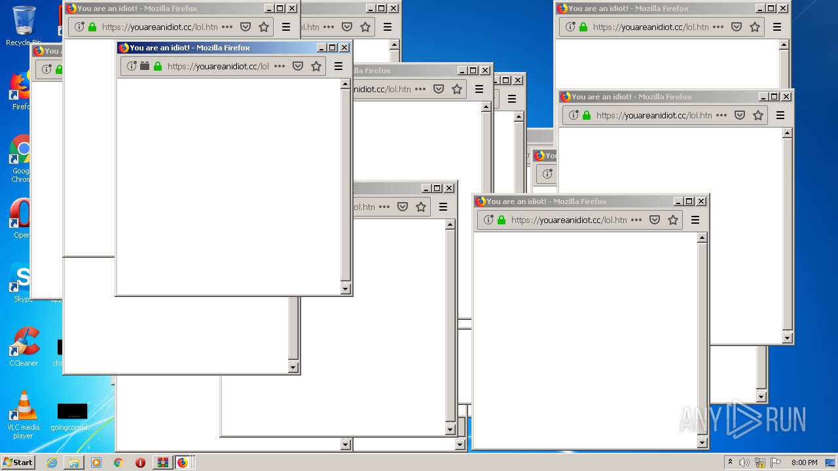Open page actions dots in top-right corner window
The height and width of the screenshot is (471, 838).
tap(718, 27)
